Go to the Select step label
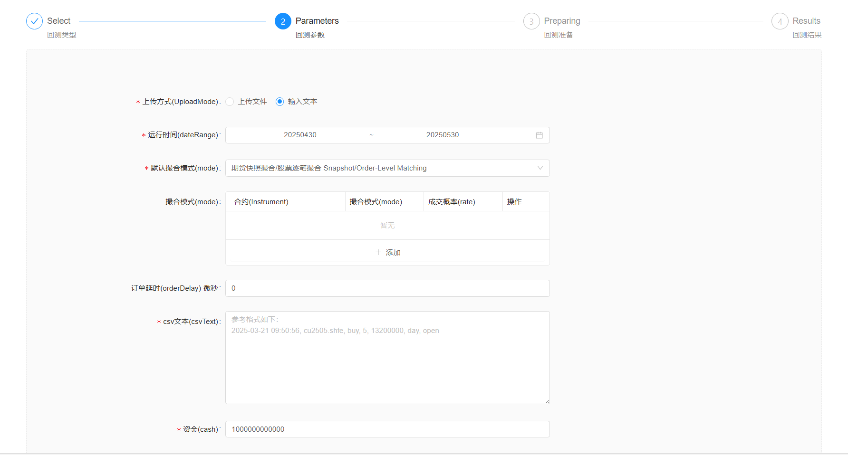848x455 pixels. (58, 21)
